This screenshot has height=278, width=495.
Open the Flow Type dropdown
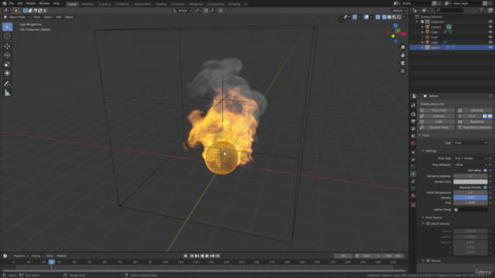click(471, 158)
